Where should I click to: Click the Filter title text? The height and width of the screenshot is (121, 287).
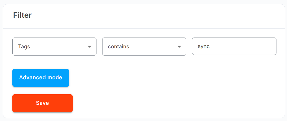[22, 15]
